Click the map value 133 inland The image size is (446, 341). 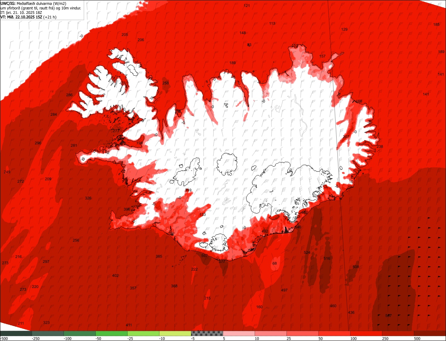(x=202, y=214)
